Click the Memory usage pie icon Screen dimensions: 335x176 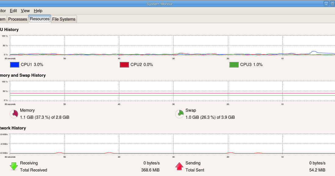(14, 114)
